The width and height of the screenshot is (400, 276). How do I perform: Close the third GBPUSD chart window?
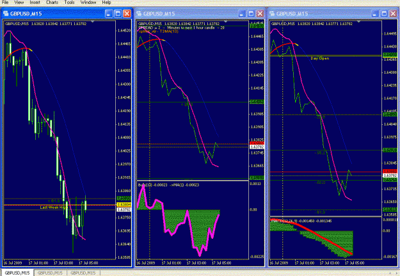click(x=393, y=13)
